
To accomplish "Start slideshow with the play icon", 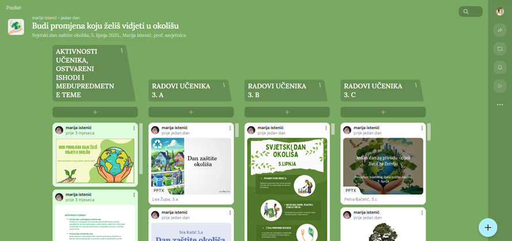I will 500,86.
